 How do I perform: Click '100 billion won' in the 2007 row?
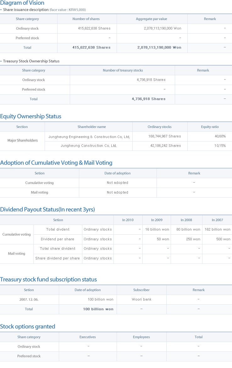pyautogui.click(x=101, y=299)
